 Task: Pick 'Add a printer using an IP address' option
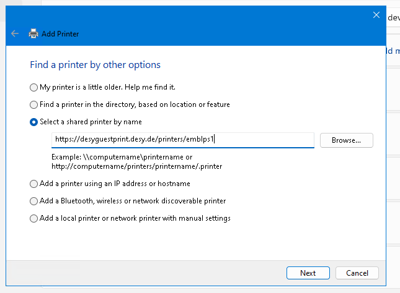(33, 184)
